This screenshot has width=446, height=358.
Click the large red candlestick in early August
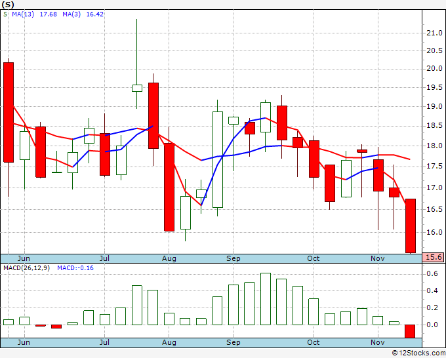coord(169,187)
